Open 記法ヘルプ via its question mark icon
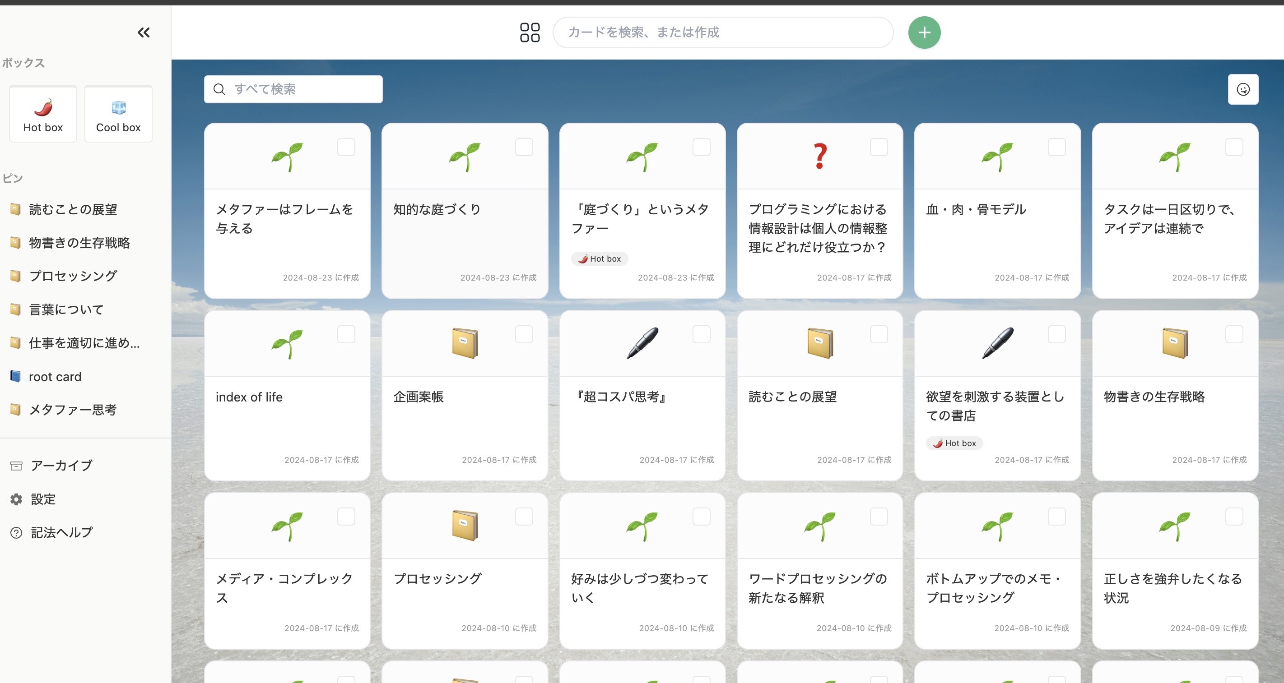Screen dimensions: 1284x683 pyautogui.click(x=15, y=532)
